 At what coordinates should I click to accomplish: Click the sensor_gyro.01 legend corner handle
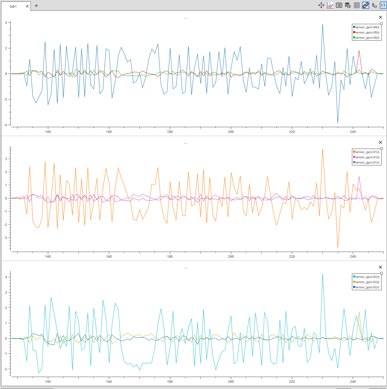coord(382,149)
